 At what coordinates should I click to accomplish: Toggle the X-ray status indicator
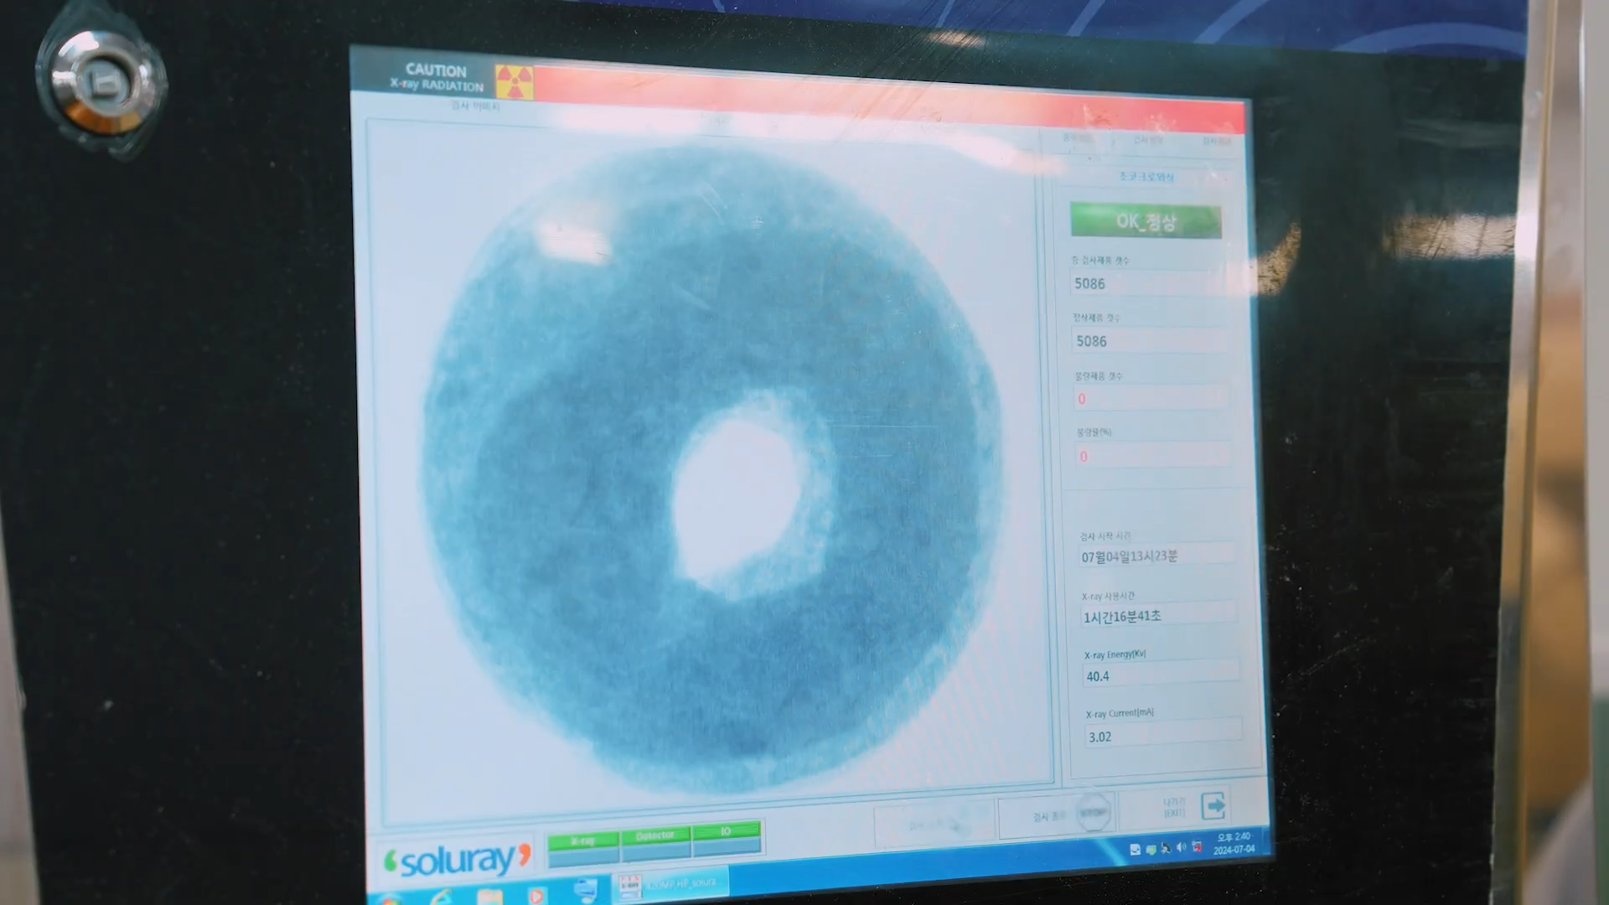(583, 841)
